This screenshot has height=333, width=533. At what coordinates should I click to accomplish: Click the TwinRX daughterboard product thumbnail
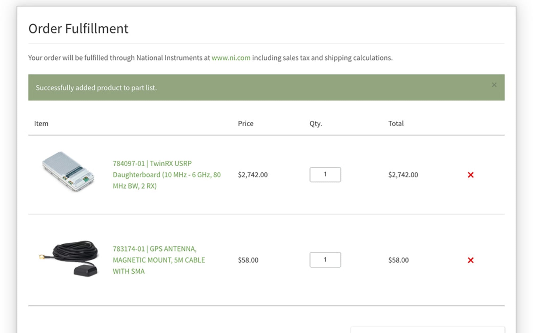tap(68, 171)
